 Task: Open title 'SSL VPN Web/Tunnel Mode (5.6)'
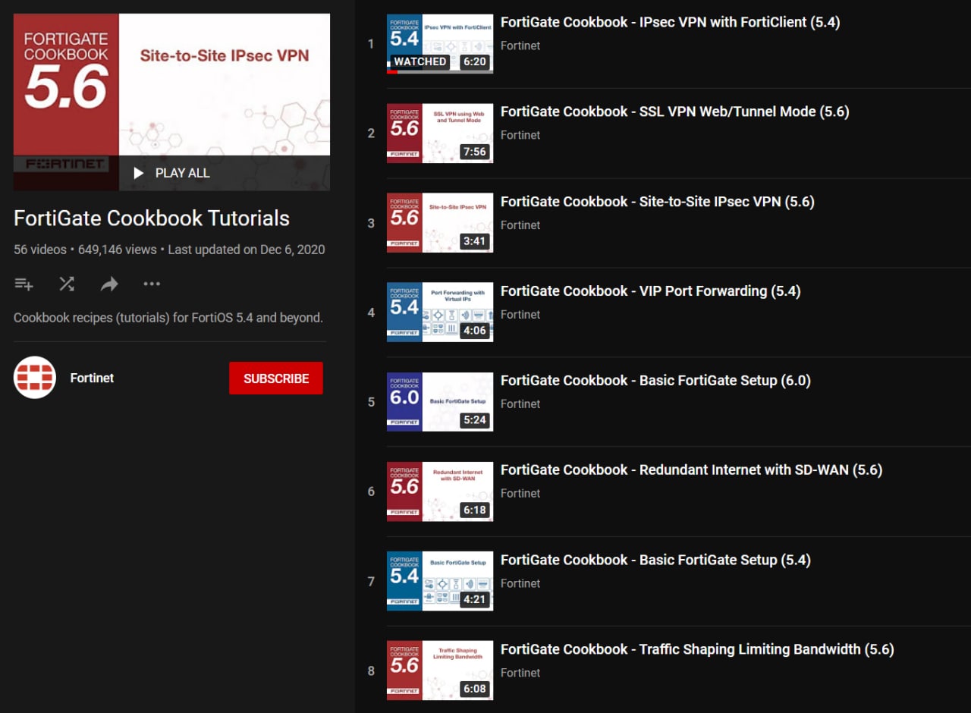675,112
